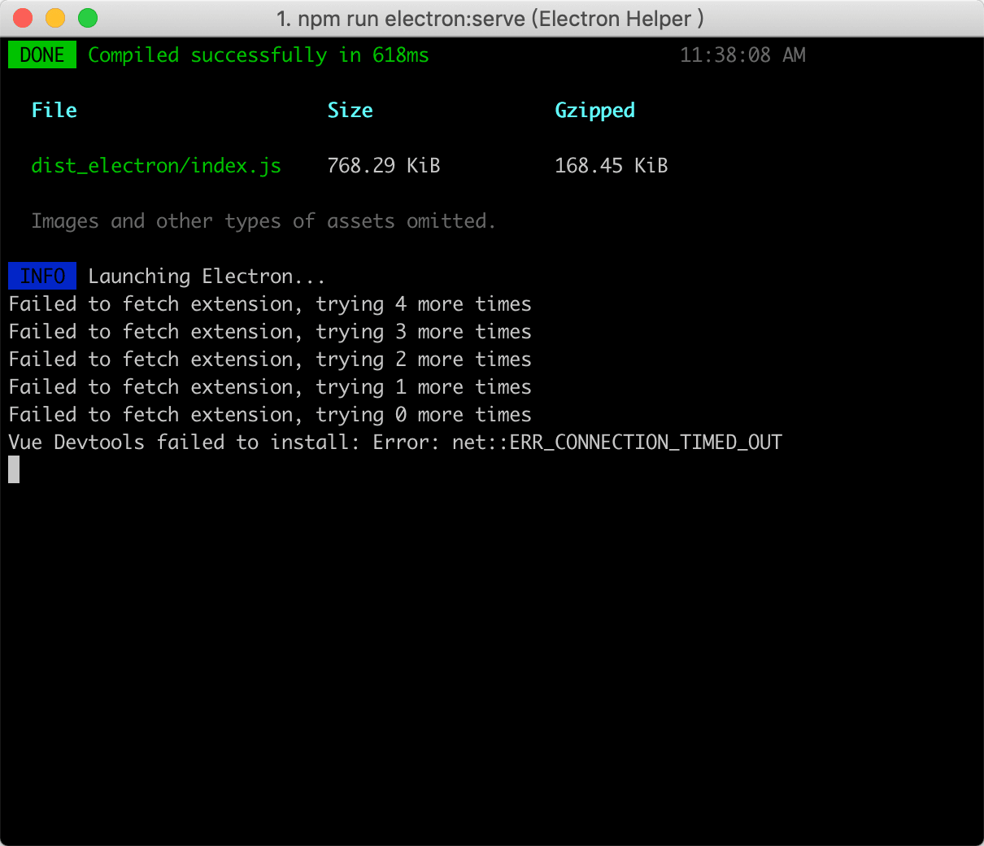Click the yellow minimize window button
The height and width of the screenshot is (846, 984).
(55, 18)
